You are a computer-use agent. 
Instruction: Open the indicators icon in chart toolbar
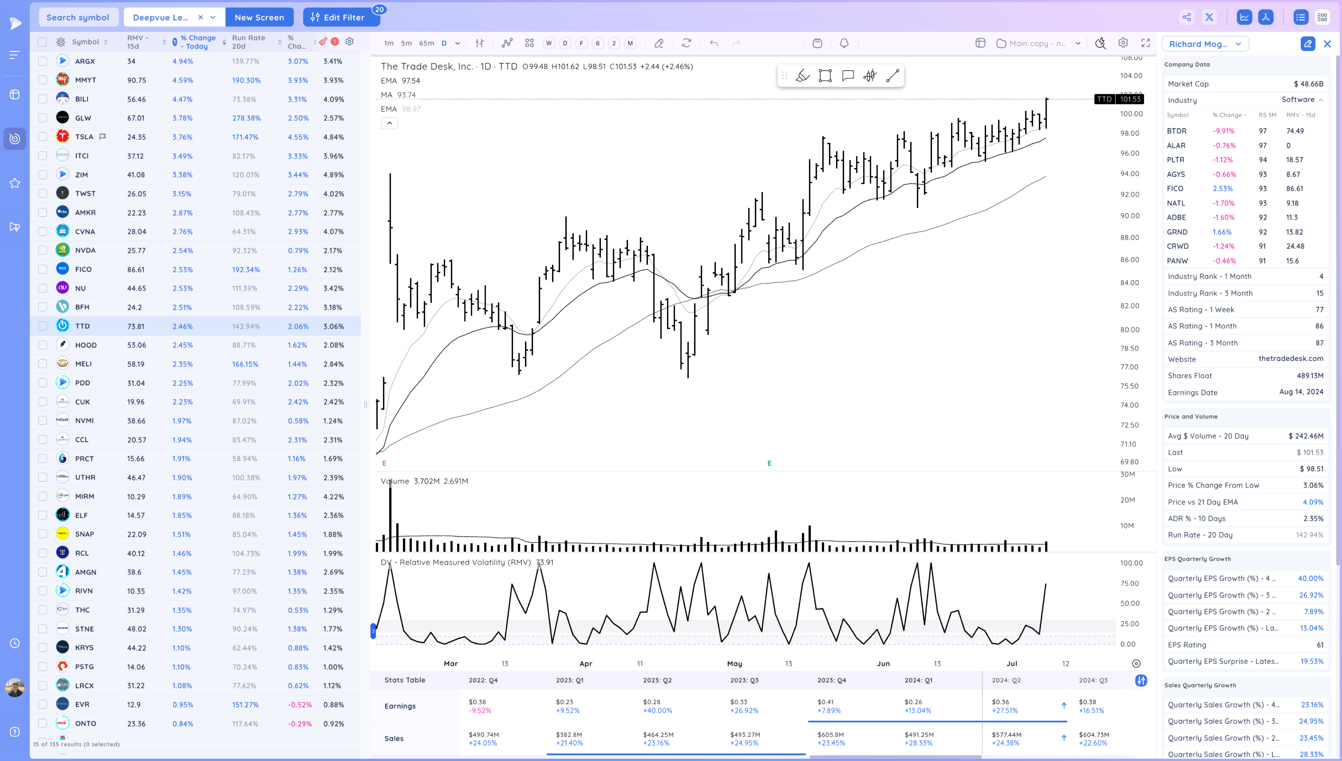[507, 43]
